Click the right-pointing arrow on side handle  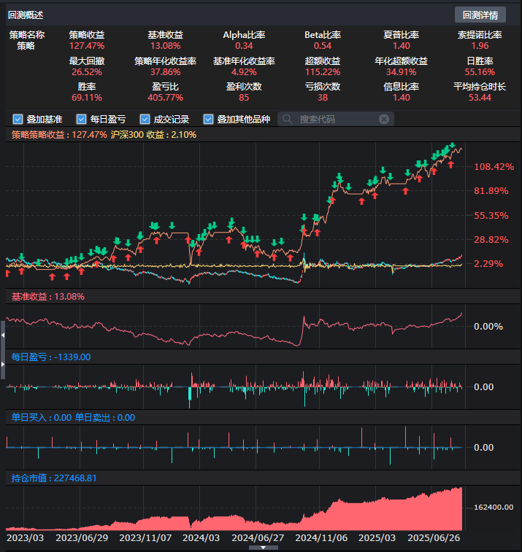(x=3, y=365)
